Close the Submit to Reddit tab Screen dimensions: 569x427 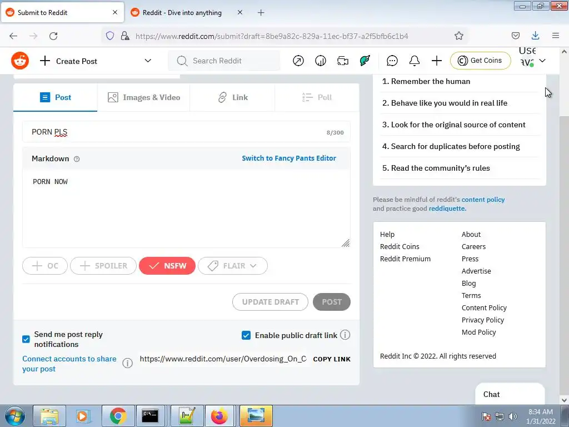pyautogui.click(x=115, y=12)
